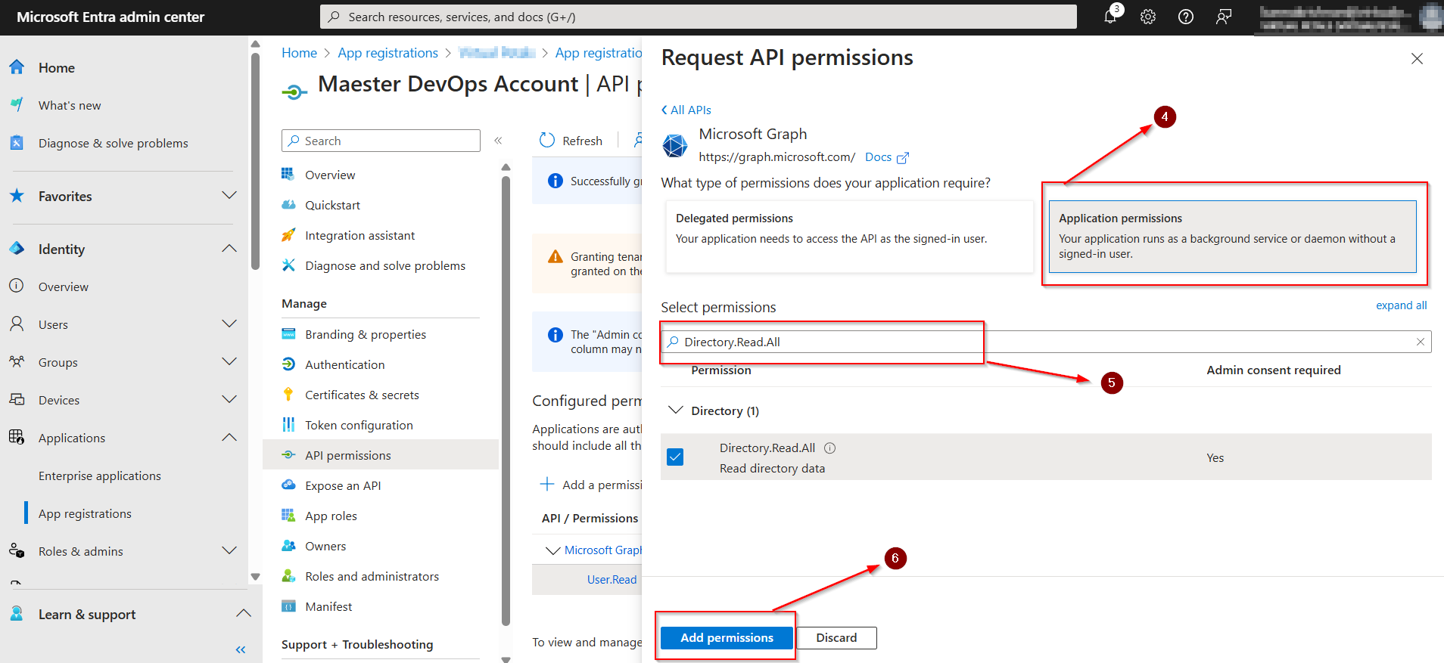The width and height of the screenshot is (1444, 663).
Task: Uncheck the Directory.Read.All checkbox
Action: tap(675, 457)
